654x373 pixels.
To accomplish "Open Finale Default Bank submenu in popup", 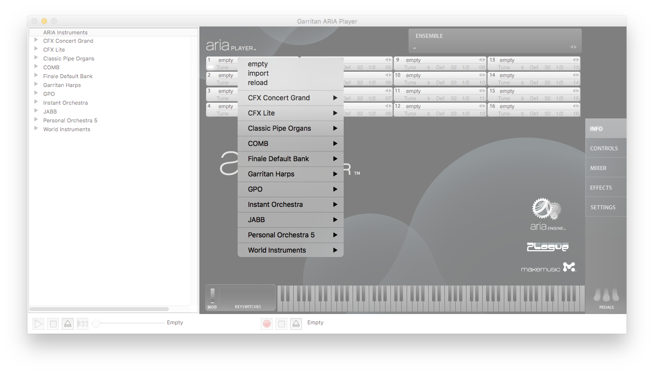I will pyautogui.click(x=291, y=159).
